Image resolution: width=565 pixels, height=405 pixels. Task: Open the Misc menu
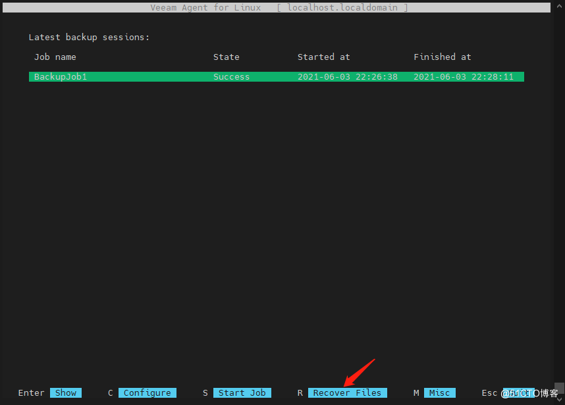point(440,392)
